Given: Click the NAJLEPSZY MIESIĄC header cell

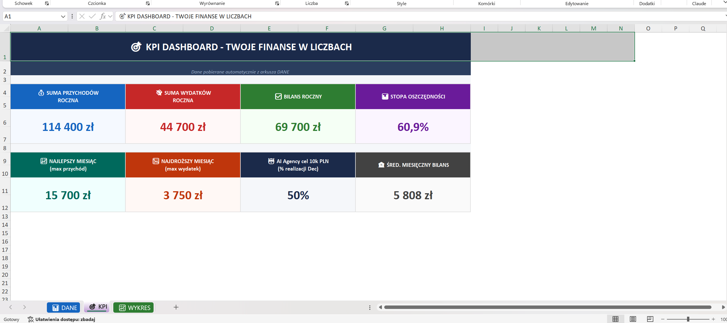Looking at the screenshot, I should click(68, 165).
